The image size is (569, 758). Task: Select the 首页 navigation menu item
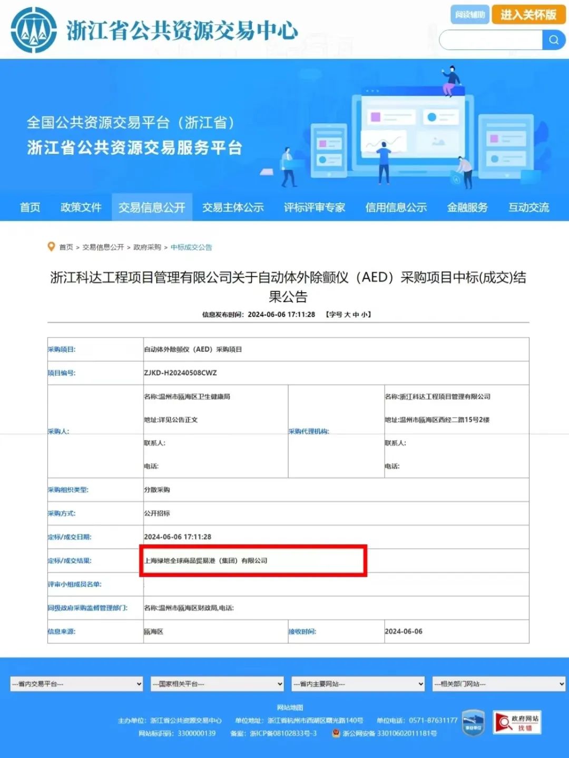(x=29, y=207)
